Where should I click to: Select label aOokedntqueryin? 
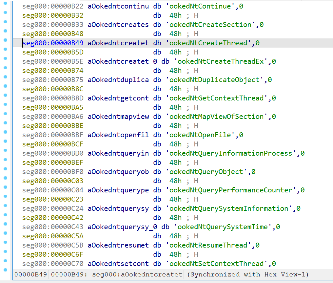tap(118, 153)
